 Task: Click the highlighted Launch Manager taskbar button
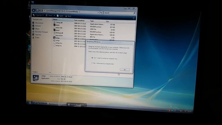pos(76,105)
